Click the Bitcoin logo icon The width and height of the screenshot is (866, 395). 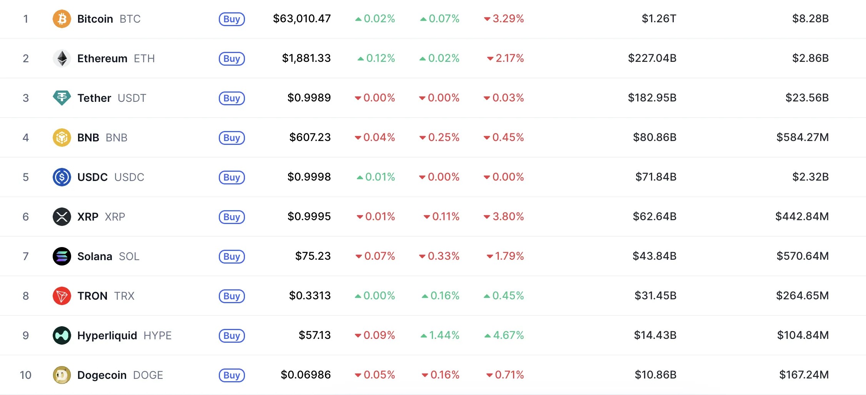point(62,19)
